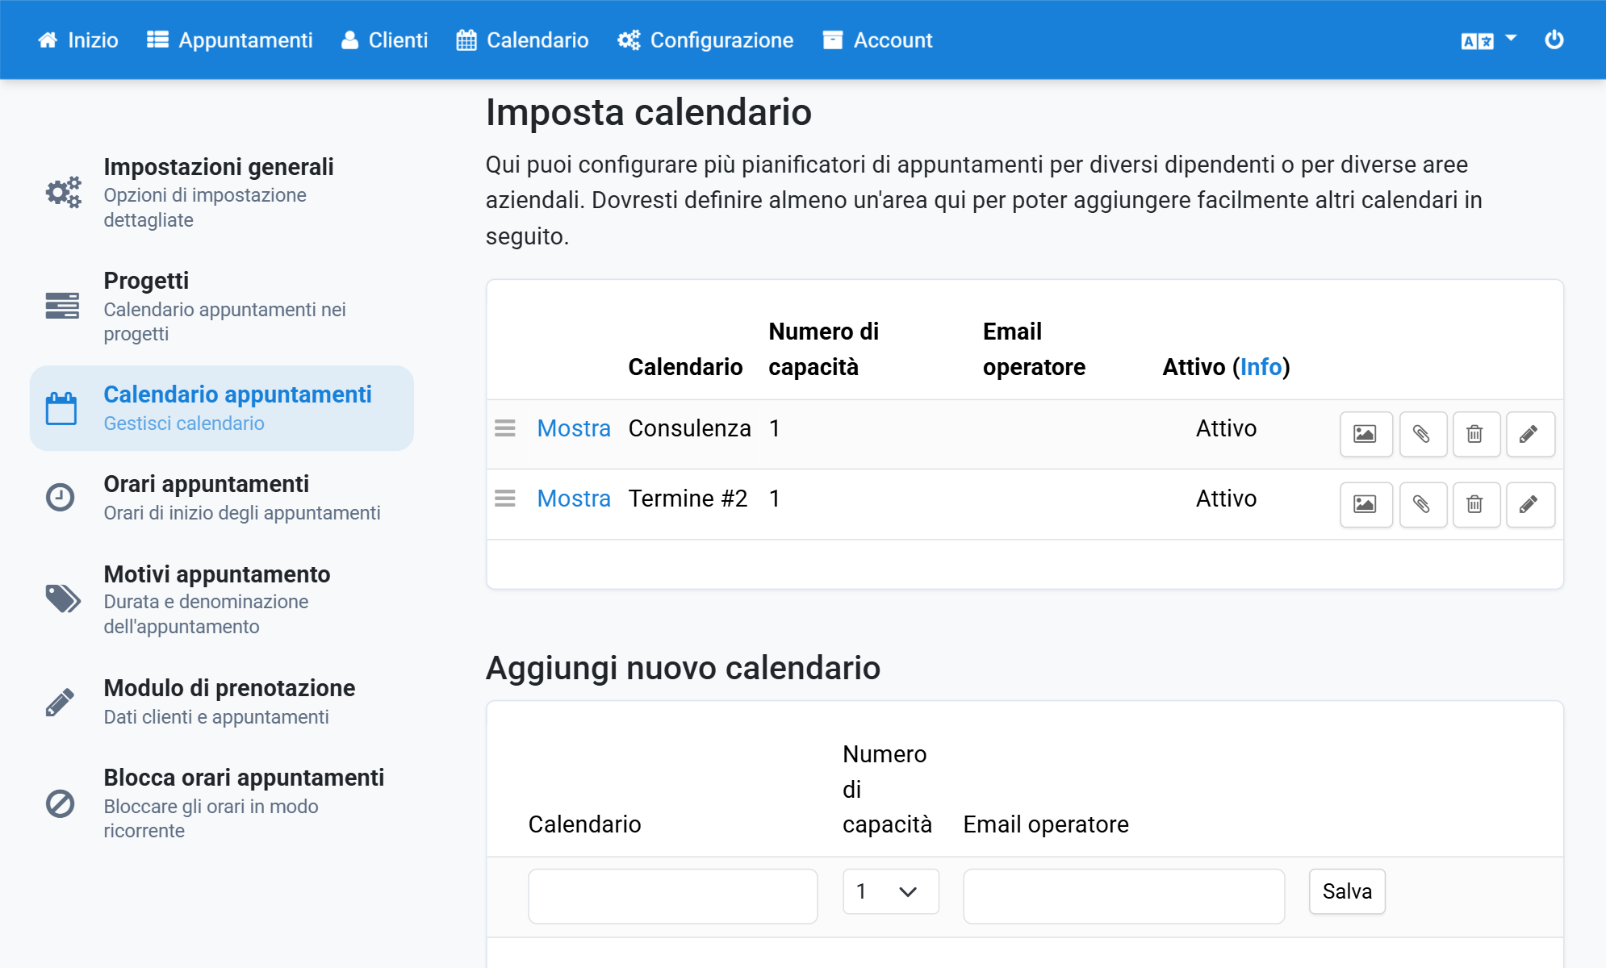The width and height of the screenshot is (1606, 968).
Task: Grab the reorder handle of Consulenza row
Action: click(505, 428)
